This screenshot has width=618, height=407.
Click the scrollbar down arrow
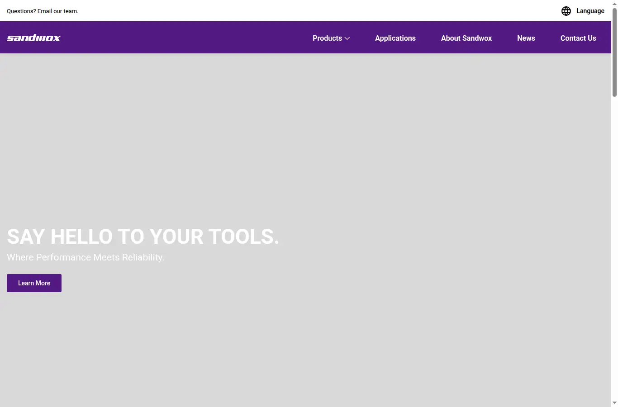pyautogui.click(x=614, y=403)
